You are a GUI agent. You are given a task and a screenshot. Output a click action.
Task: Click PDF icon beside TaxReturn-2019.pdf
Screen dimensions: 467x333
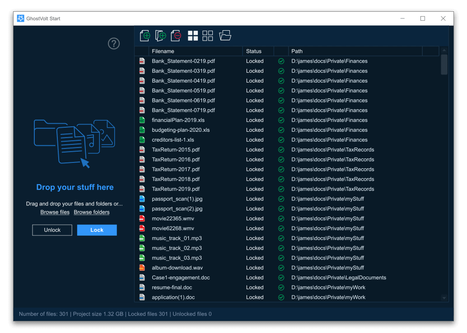click(x=142, y=189)
